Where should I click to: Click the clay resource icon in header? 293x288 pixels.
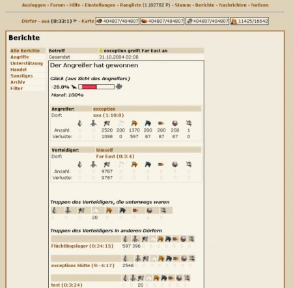145,21
